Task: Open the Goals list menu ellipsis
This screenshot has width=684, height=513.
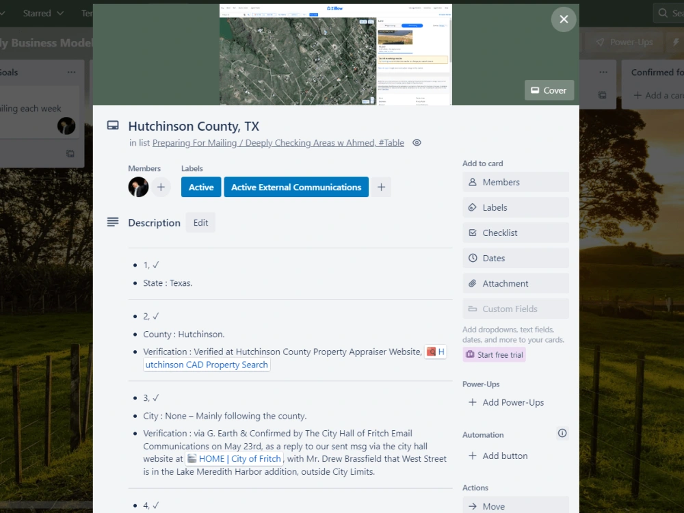Action: tap(72, 73)
